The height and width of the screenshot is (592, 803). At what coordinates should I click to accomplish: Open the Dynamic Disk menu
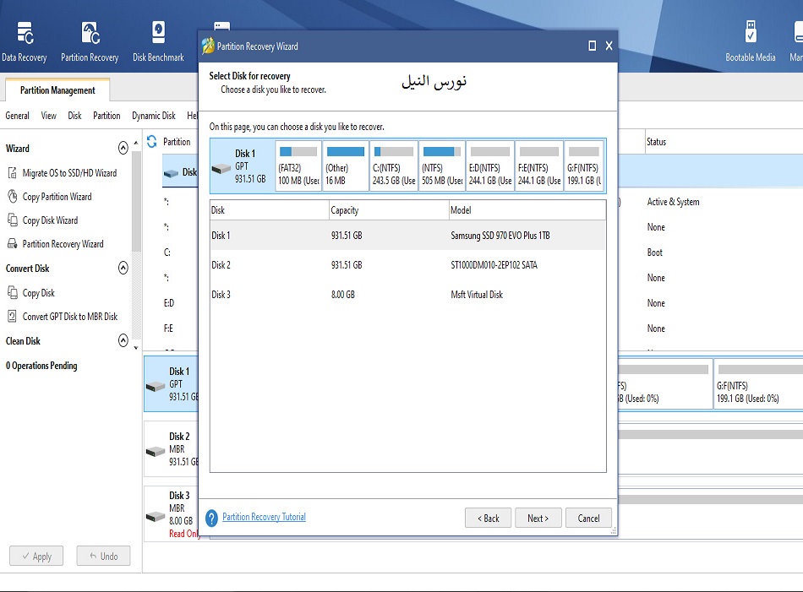[x=153, y=116]
